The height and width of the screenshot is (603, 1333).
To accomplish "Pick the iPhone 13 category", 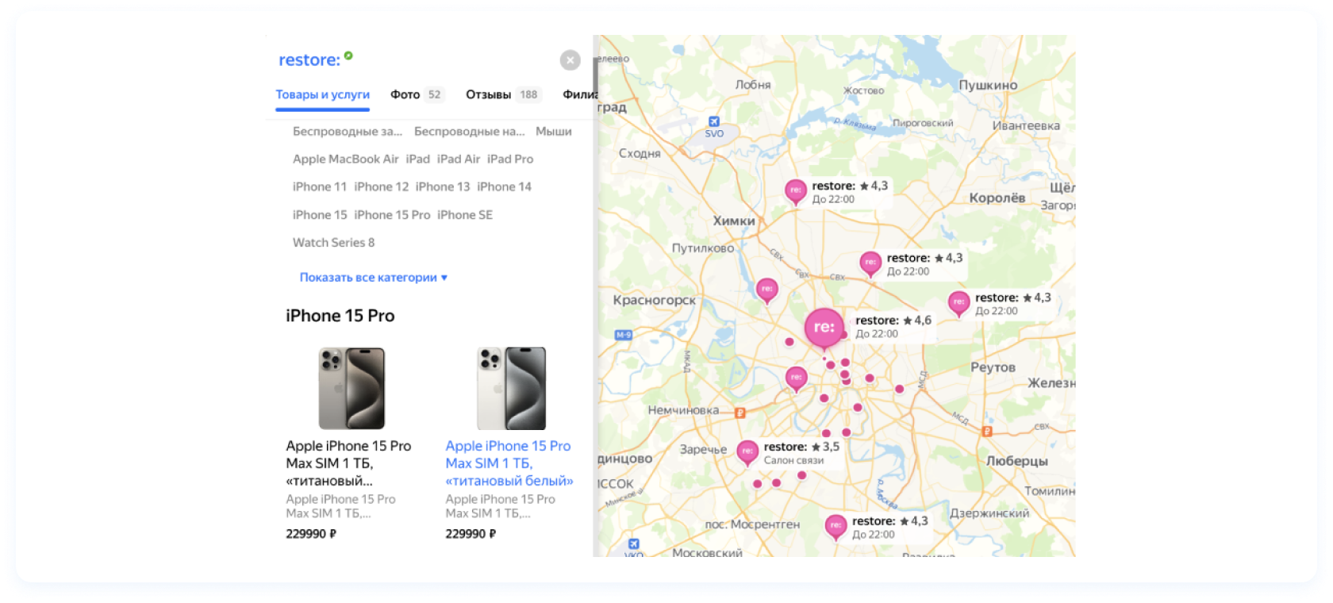I will 443,186.
